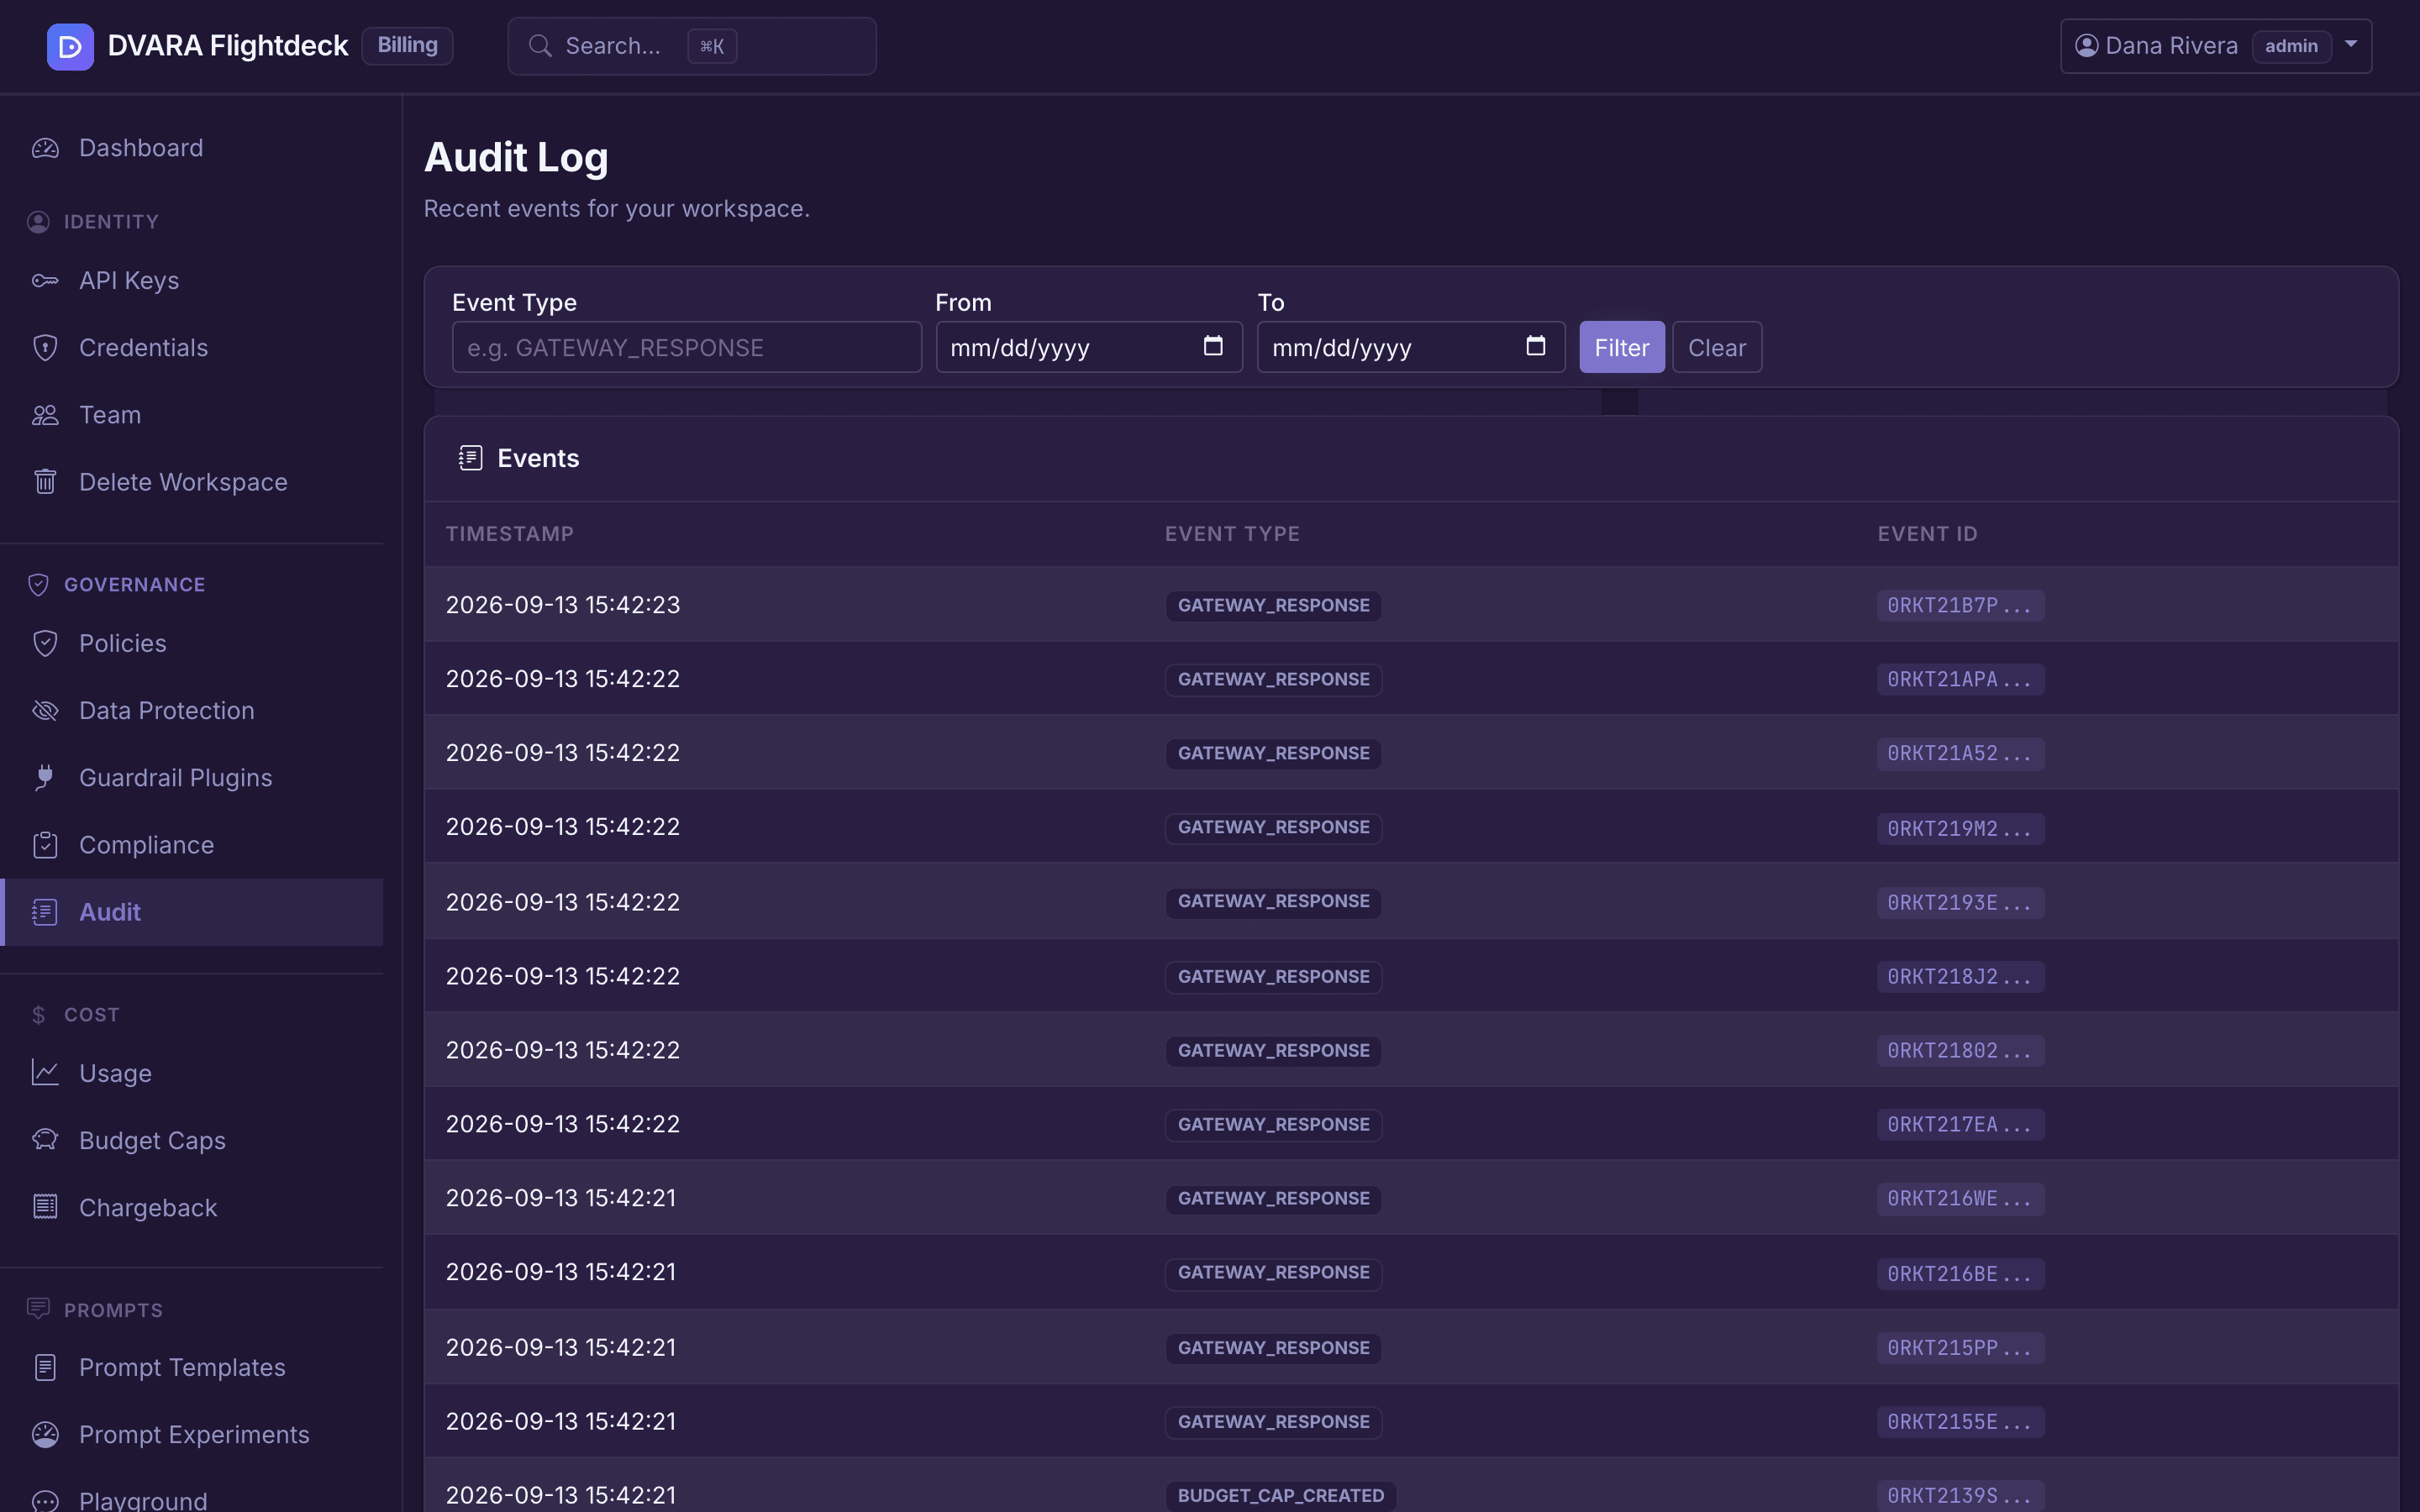Open the Audit page in sidebar
This screenshot has width=2420, height=1512.
pos(192,912)
